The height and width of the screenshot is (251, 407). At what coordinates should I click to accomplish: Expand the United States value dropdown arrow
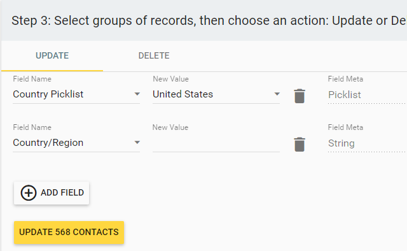[277, 94]
